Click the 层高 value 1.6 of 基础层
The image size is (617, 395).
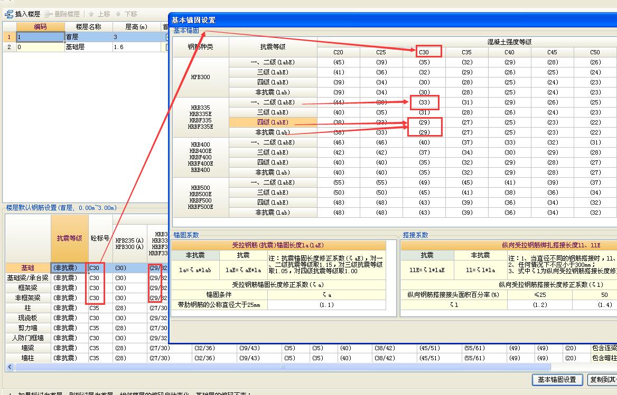(x=136, y=47)
